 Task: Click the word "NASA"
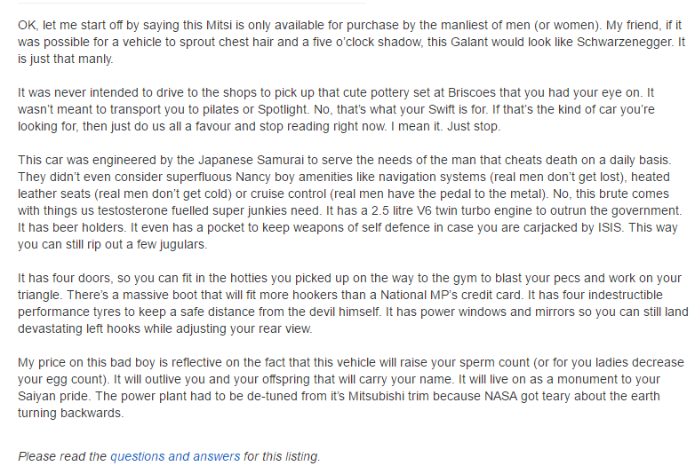click(x=486, y=396)
